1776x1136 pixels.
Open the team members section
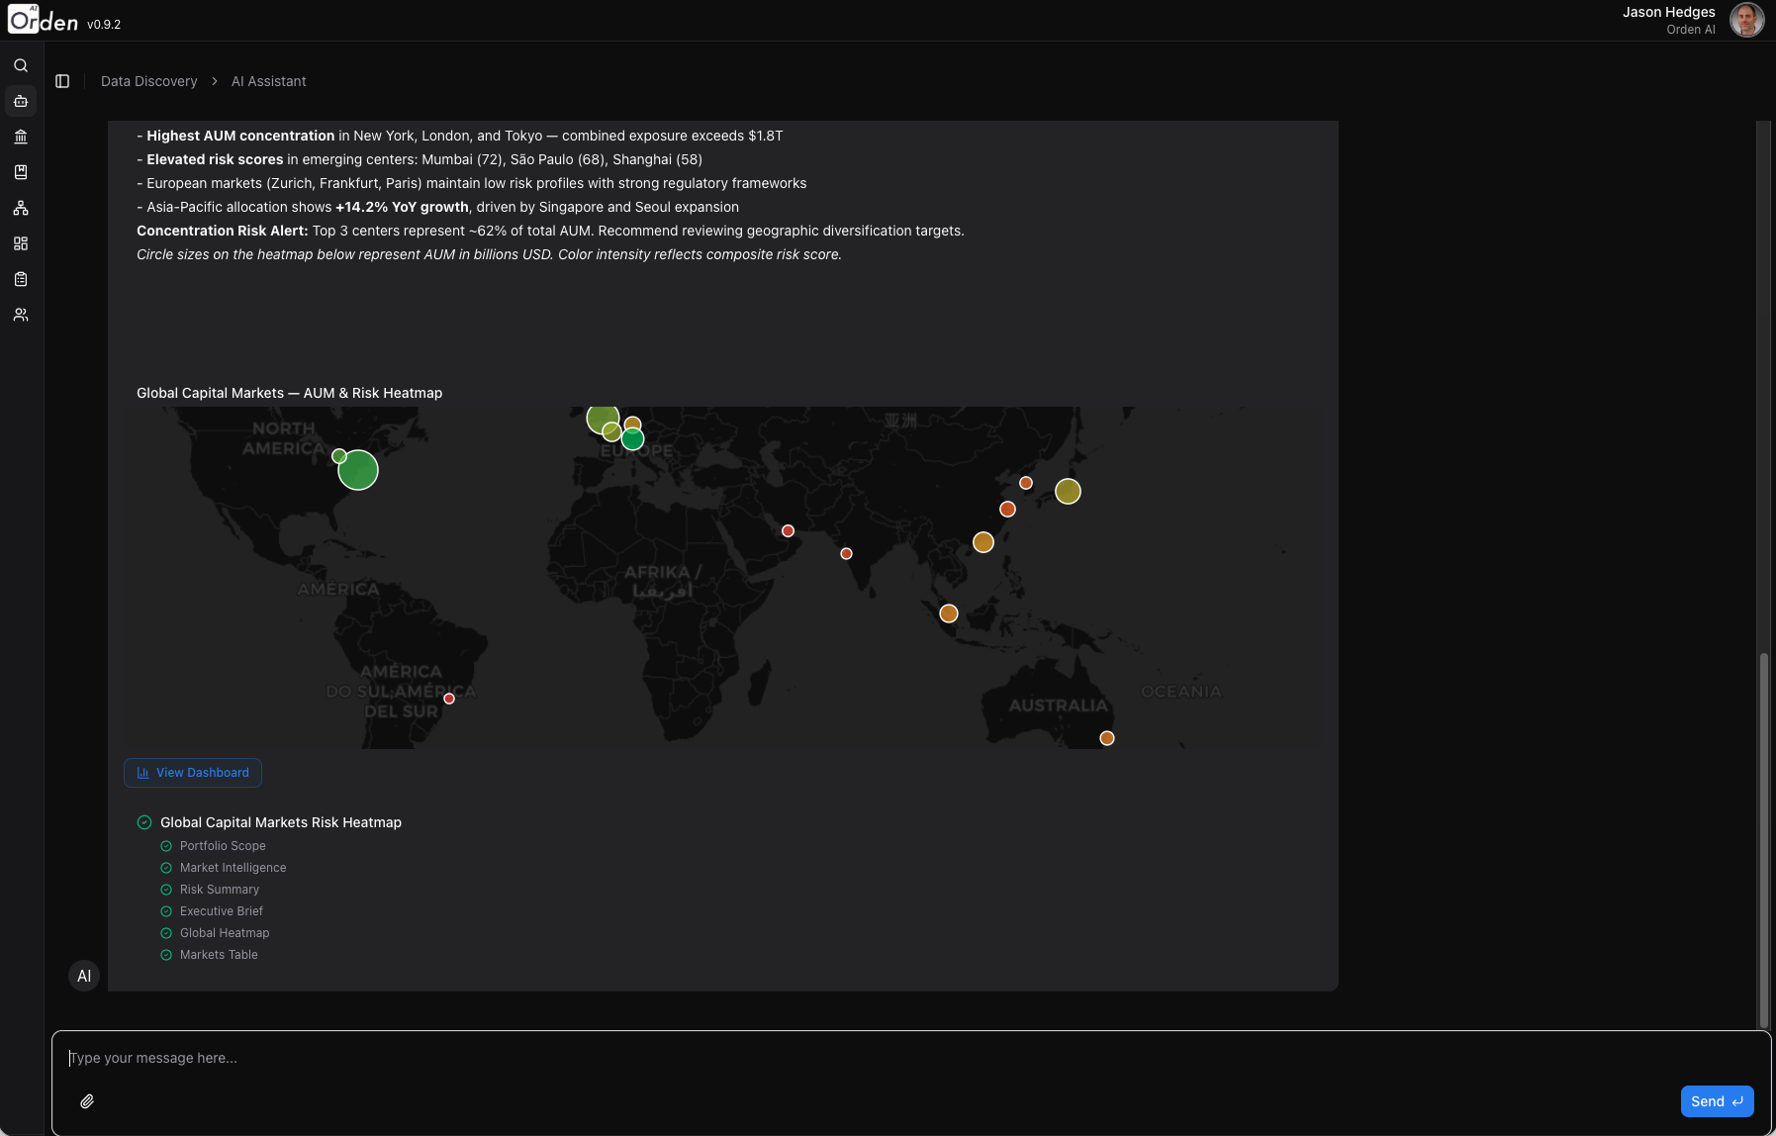pos(20,314)
